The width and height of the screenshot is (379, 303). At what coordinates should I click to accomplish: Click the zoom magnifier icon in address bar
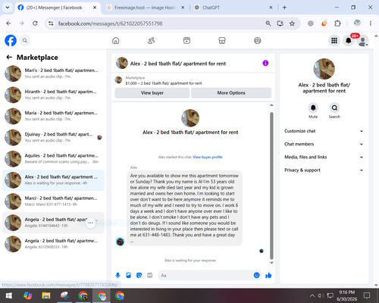pos(268,23)
